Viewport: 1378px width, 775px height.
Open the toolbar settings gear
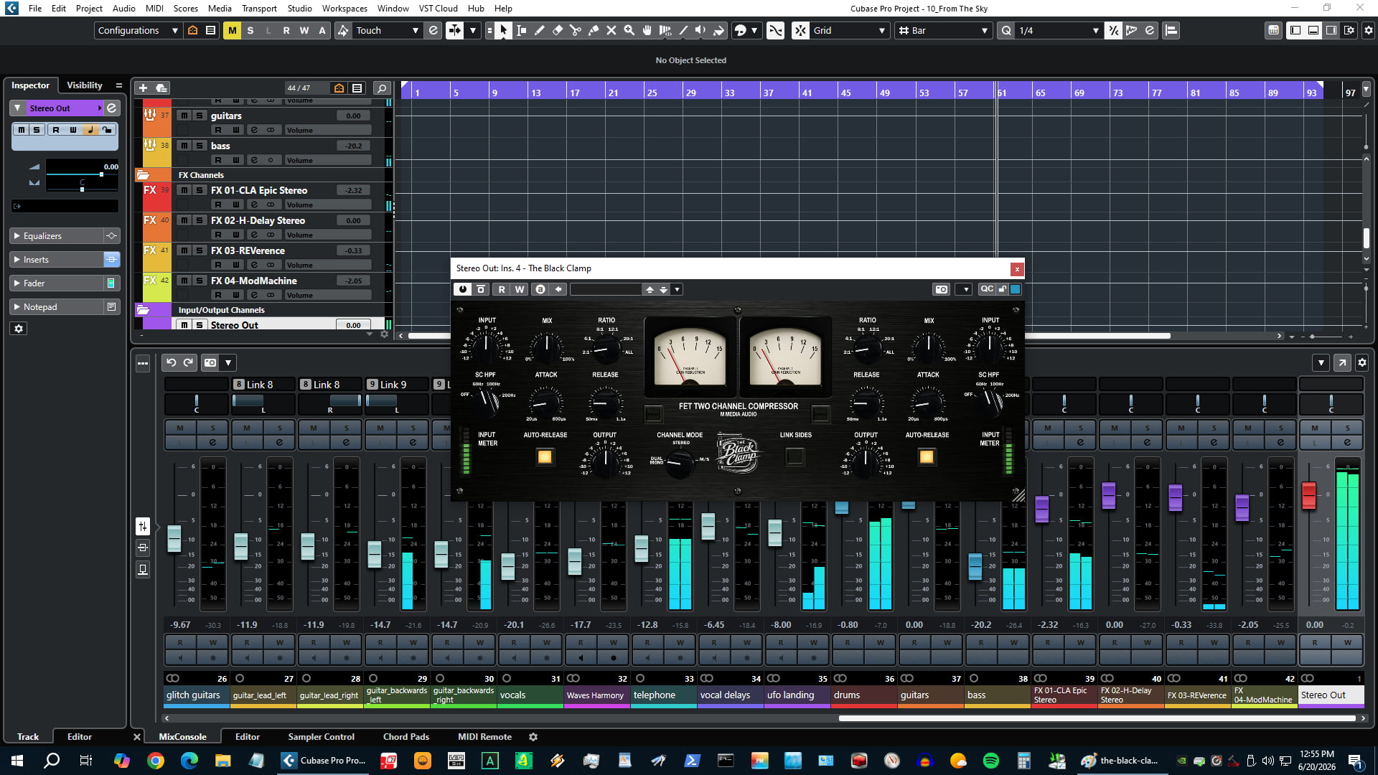(x=1368, y=30)
